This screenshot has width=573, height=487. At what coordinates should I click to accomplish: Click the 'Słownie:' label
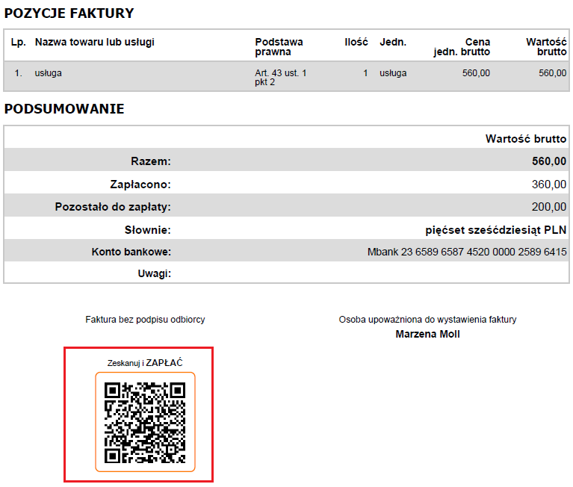pos(148,230)
